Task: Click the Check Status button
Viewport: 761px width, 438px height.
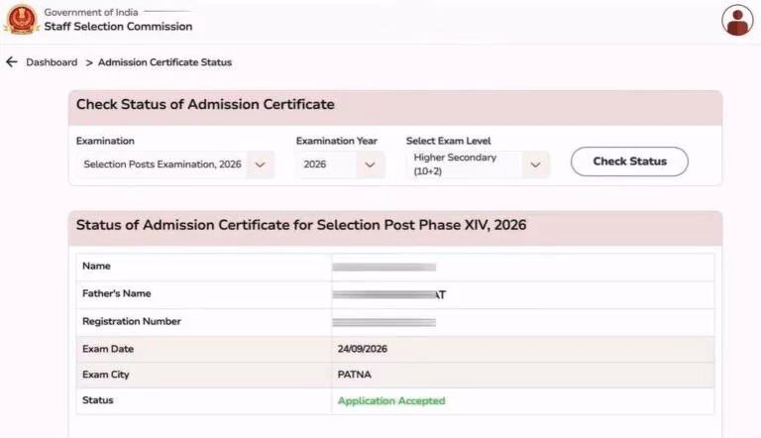Action: [629, 162]
